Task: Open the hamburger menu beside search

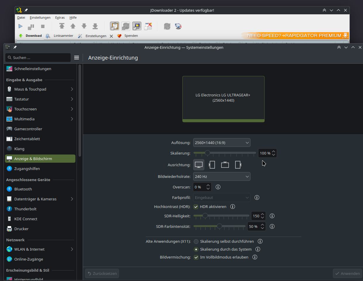Action: (x=77, y=58)
